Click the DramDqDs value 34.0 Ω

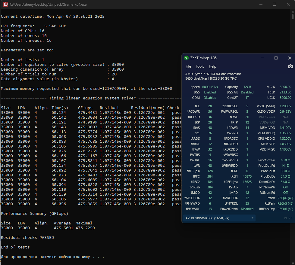pyautogui.click(x=285, y=182)
